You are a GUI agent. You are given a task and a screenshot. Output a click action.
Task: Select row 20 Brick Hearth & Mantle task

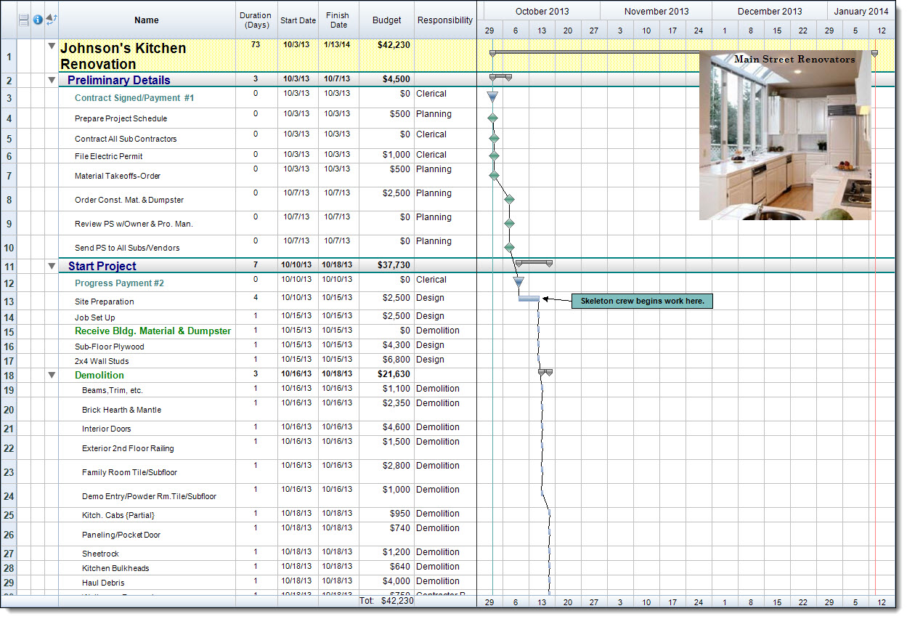[121, 410]
